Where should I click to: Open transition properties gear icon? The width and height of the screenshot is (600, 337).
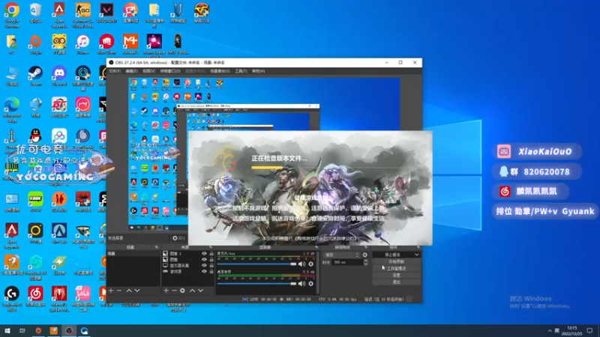(365, 255)
